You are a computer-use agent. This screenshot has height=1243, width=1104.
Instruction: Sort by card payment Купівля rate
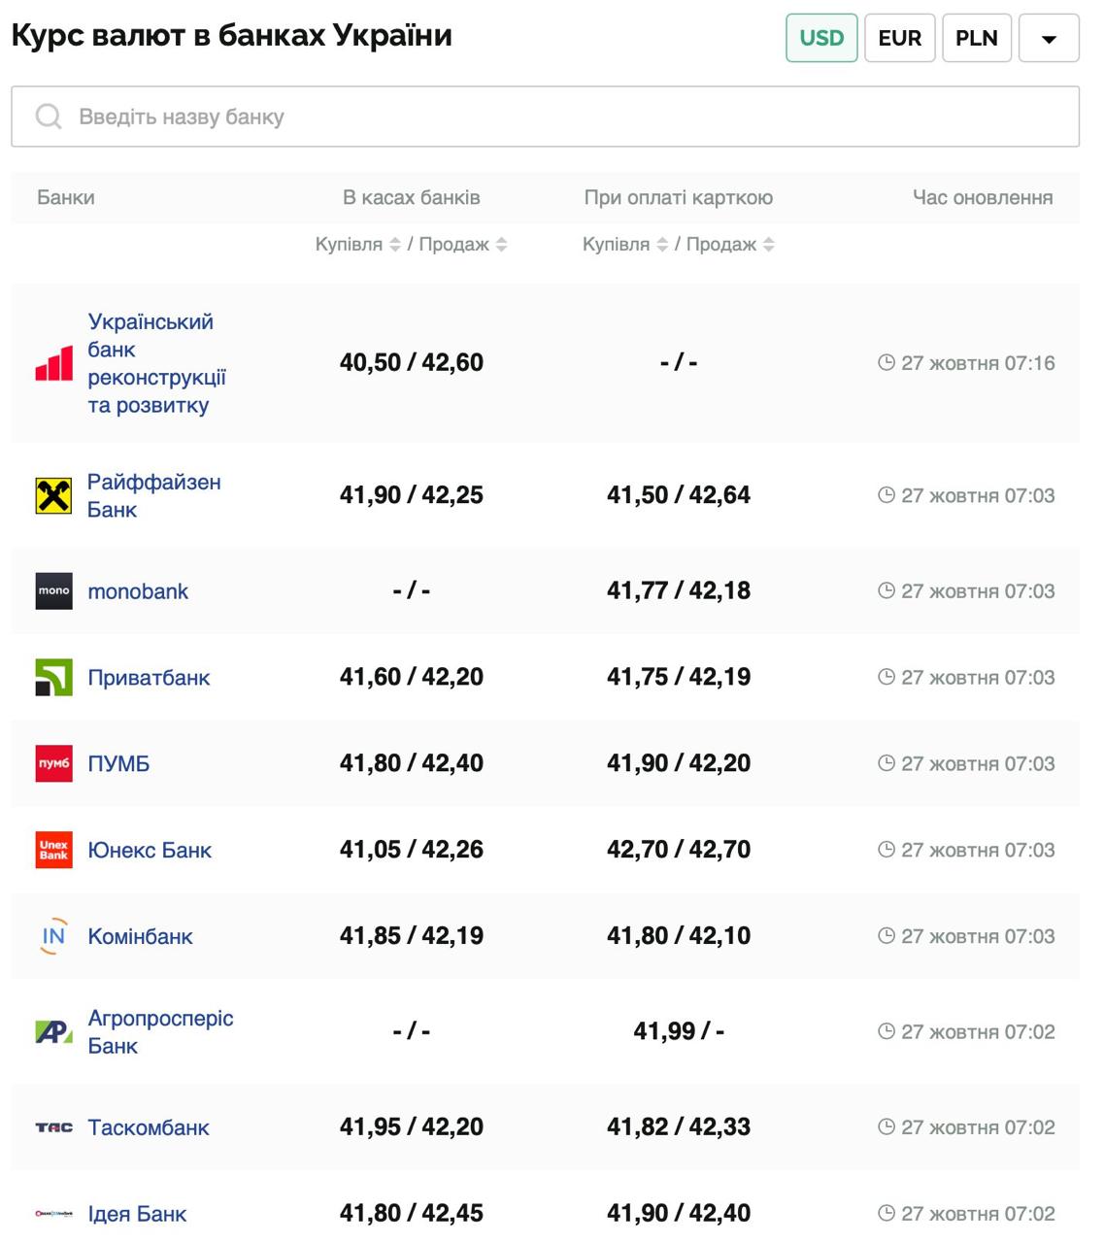(x=662, y=245)
